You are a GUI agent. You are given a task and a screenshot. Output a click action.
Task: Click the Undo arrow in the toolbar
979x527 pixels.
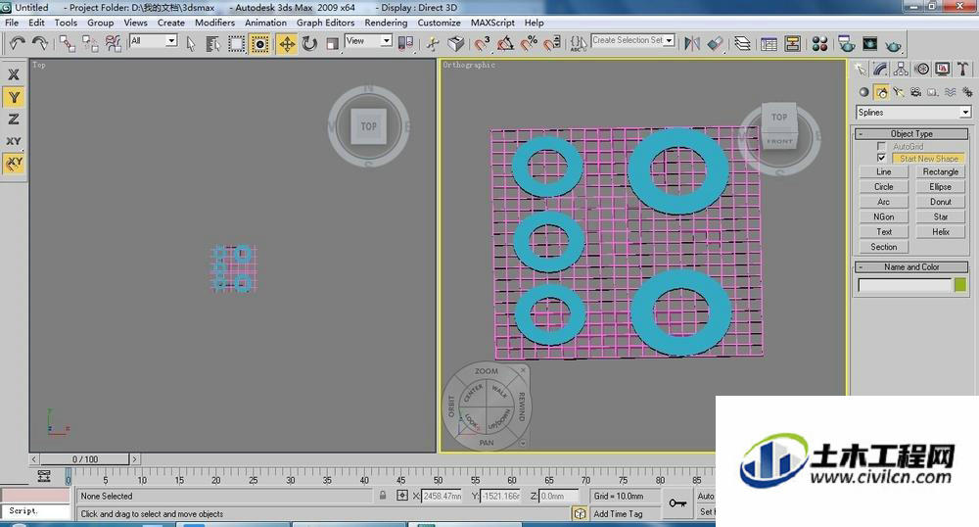point(17,43)
